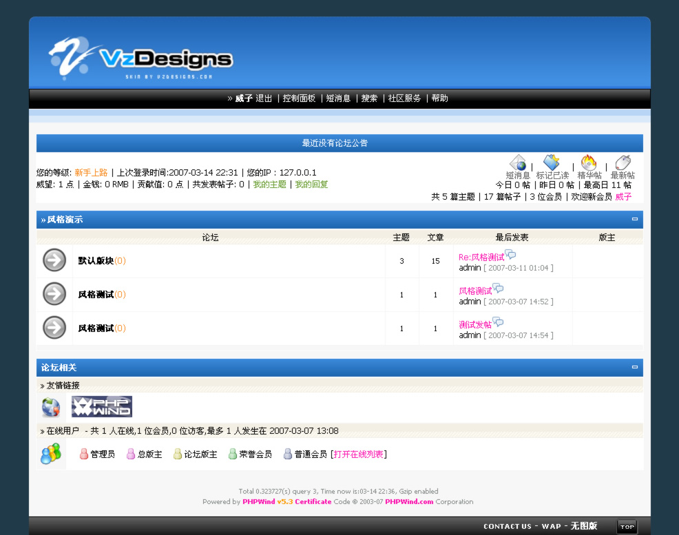Click speech bubble next to Re:风格测试
Viewport: 679px width, 535px height.
coord(510,255)
